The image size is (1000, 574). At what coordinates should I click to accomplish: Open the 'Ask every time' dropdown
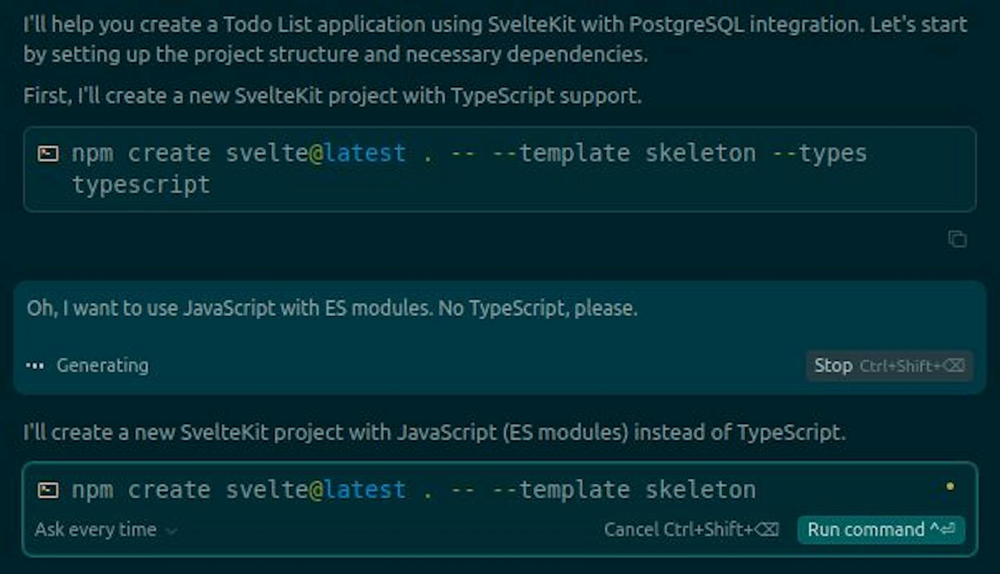click(96, 530)
